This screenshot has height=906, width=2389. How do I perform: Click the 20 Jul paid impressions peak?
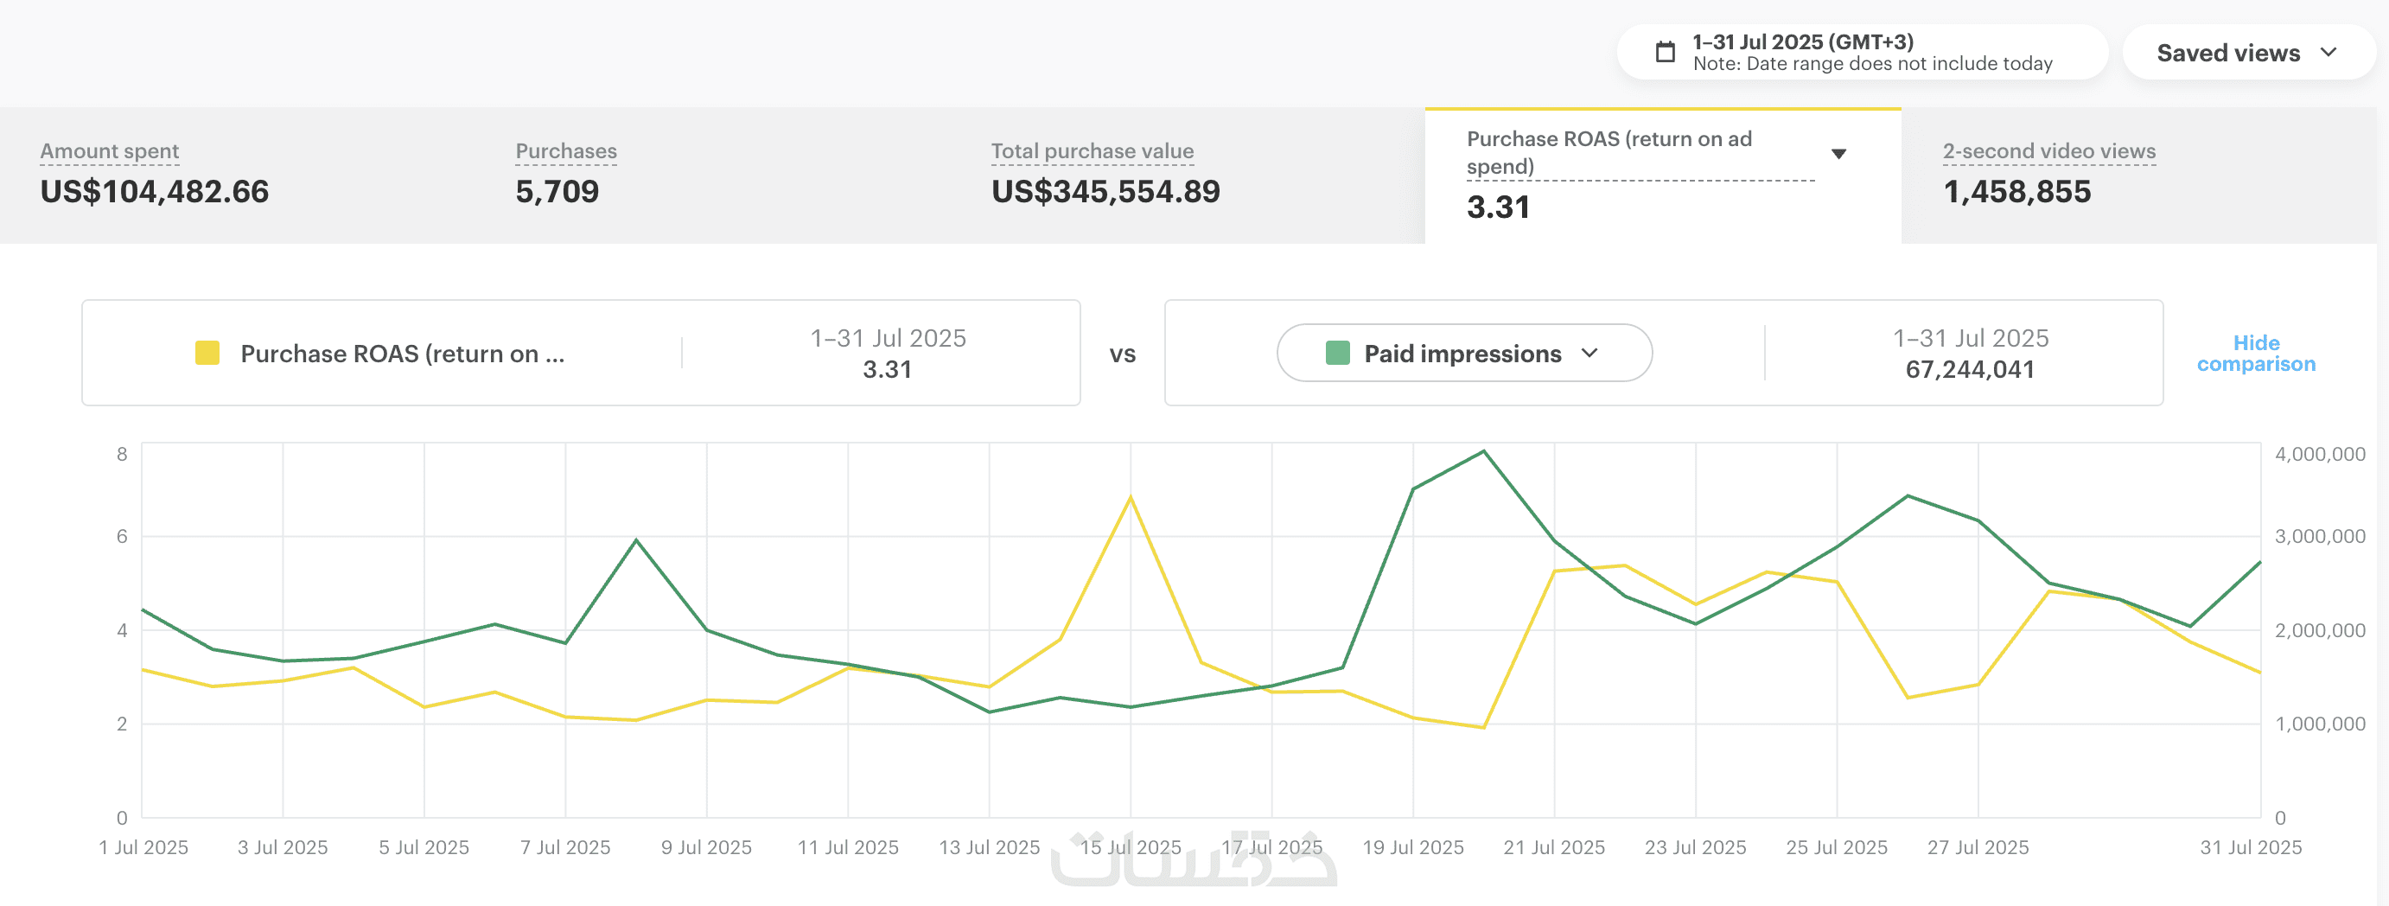[x=1483, y=451]
